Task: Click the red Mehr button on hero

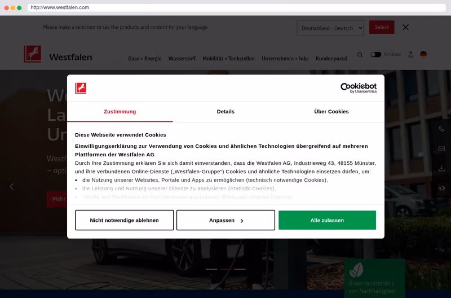Action: pos(57,199)
